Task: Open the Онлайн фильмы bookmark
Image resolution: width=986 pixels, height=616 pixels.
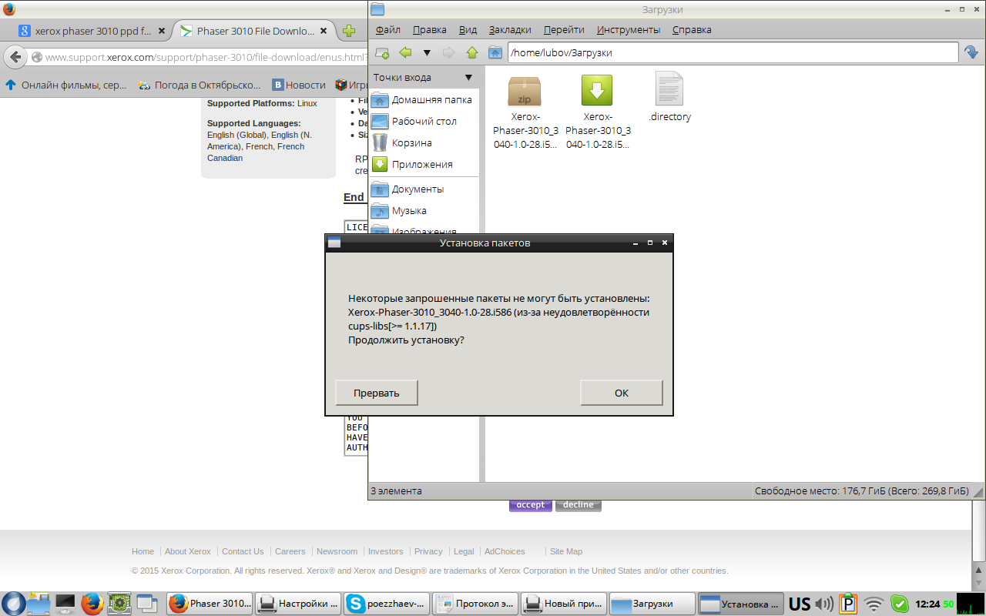Action: click(66, 85)
